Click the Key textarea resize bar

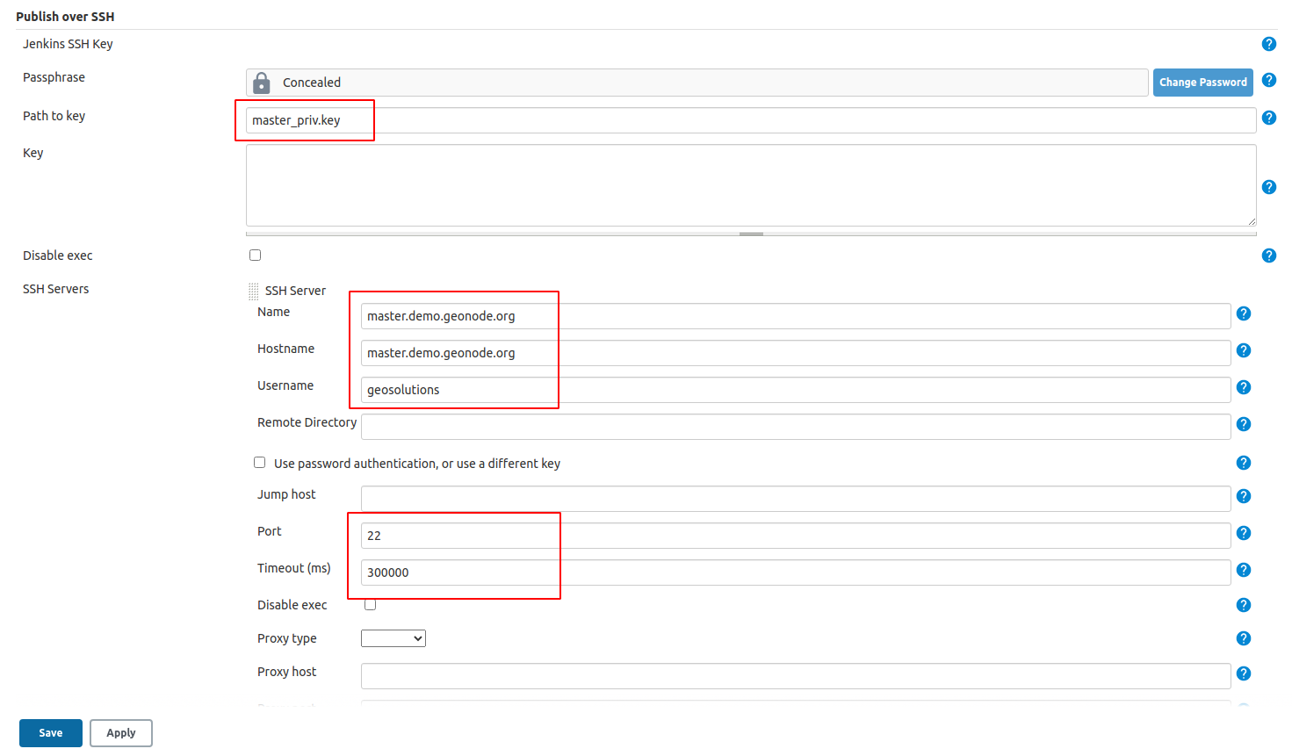tap(751, 234)
